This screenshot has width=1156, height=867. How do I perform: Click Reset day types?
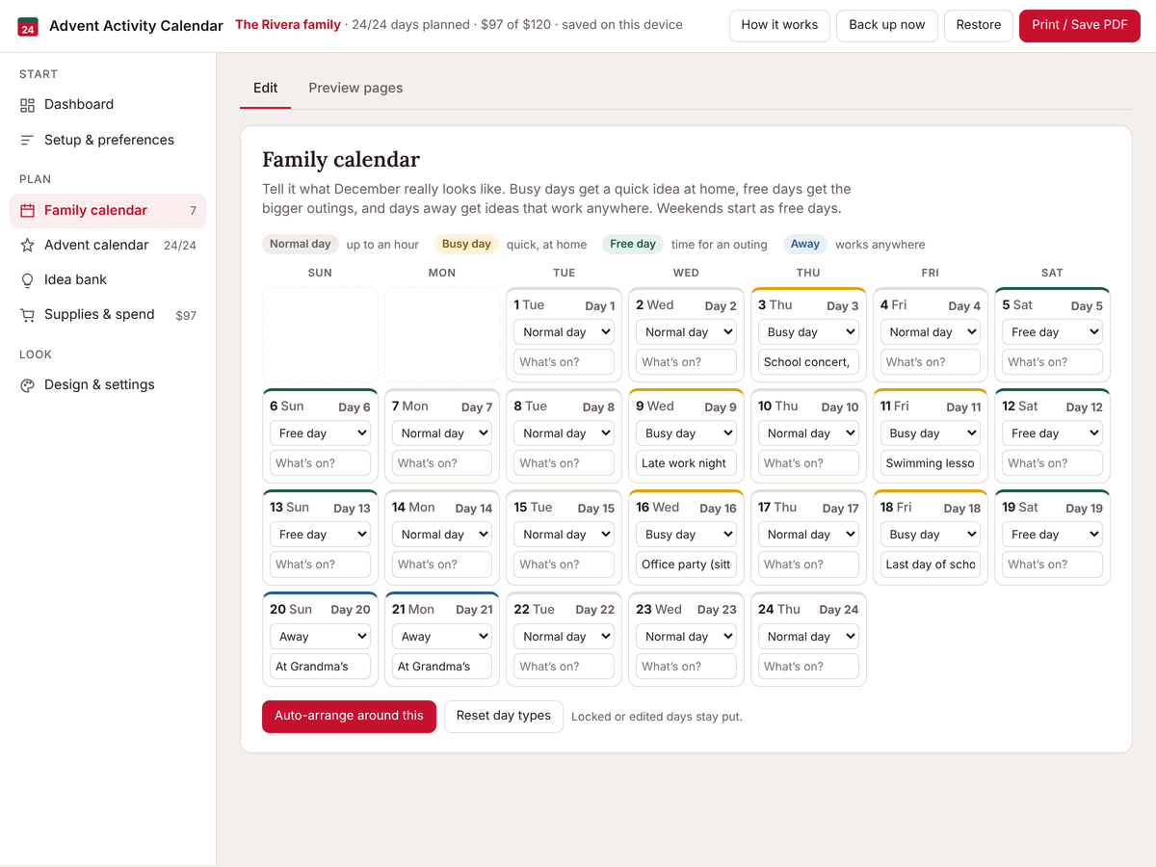pos(503,716)
